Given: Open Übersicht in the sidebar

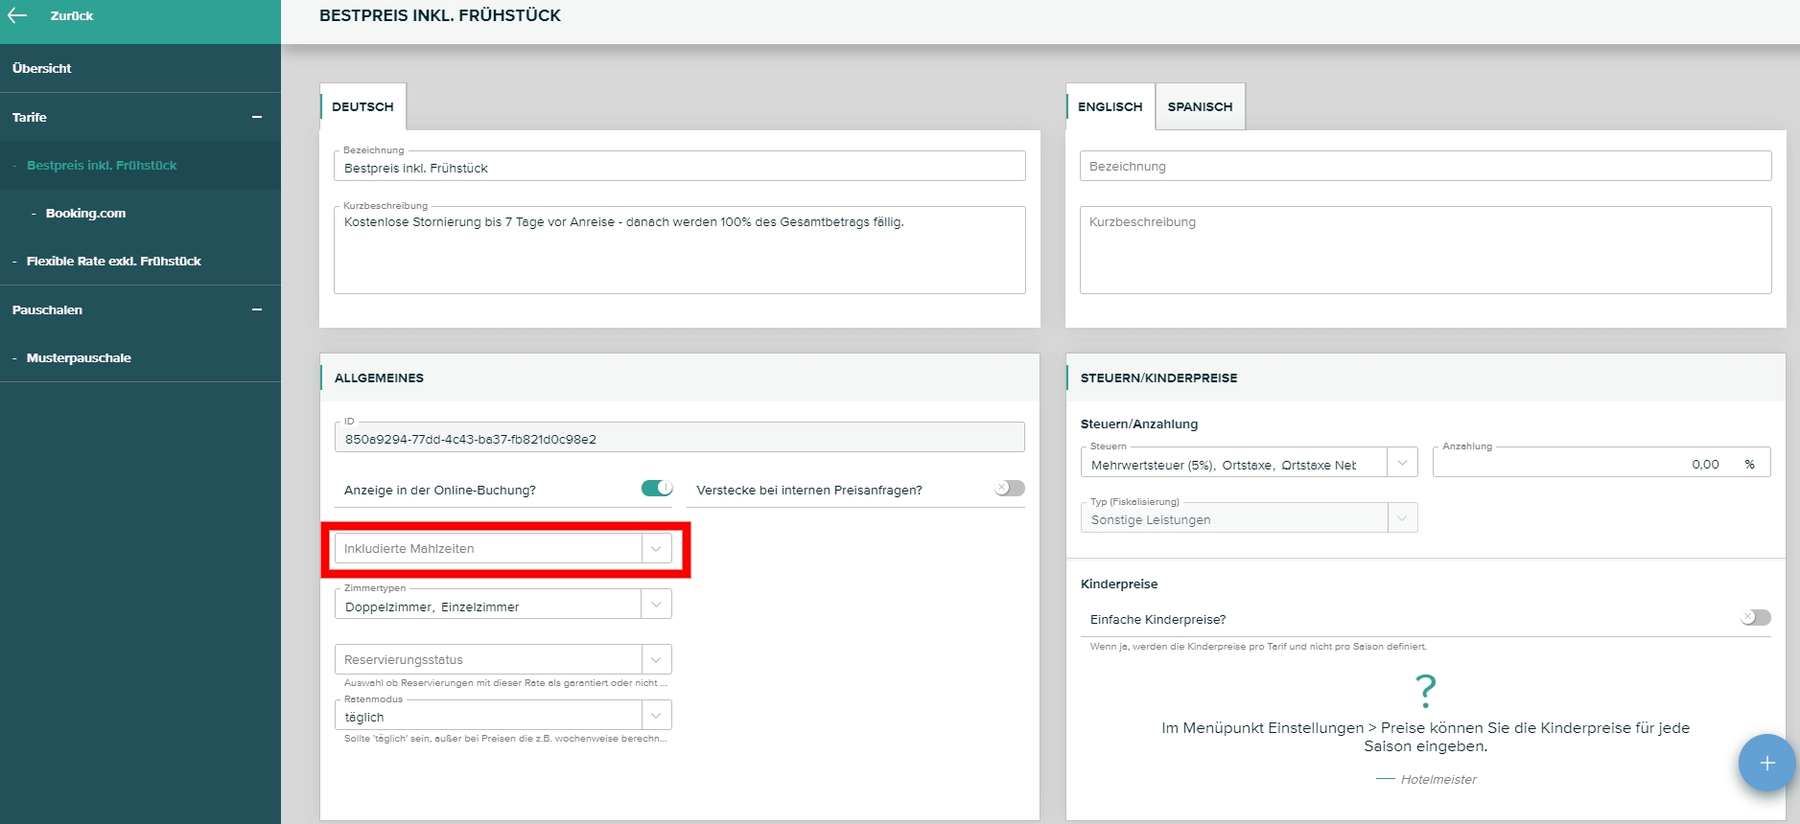Looking at the screenshot, I should (x=42, y=68).
